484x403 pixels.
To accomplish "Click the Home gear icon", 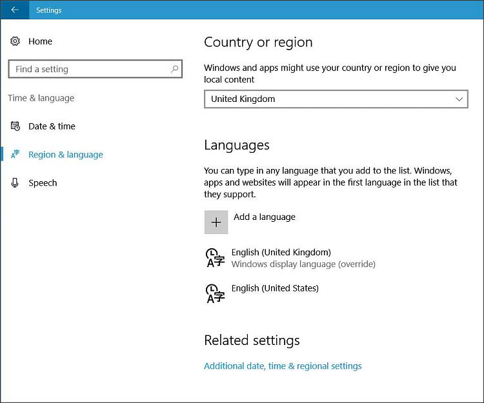I will click(x=15, y=41).
